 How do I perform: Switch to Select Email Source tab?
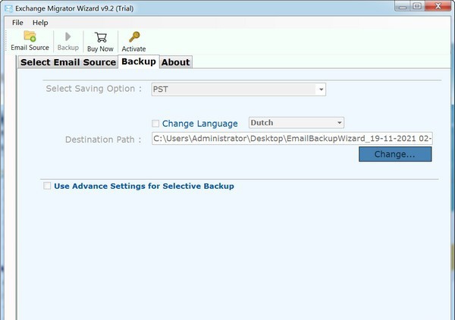(x=68, y=62)
